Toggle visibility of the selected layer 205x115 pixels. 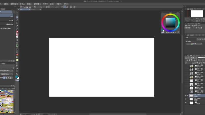pyautogui.click(x=186, y=96)
